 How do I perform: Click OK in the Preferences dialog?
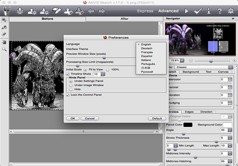[x=73, y=118]
